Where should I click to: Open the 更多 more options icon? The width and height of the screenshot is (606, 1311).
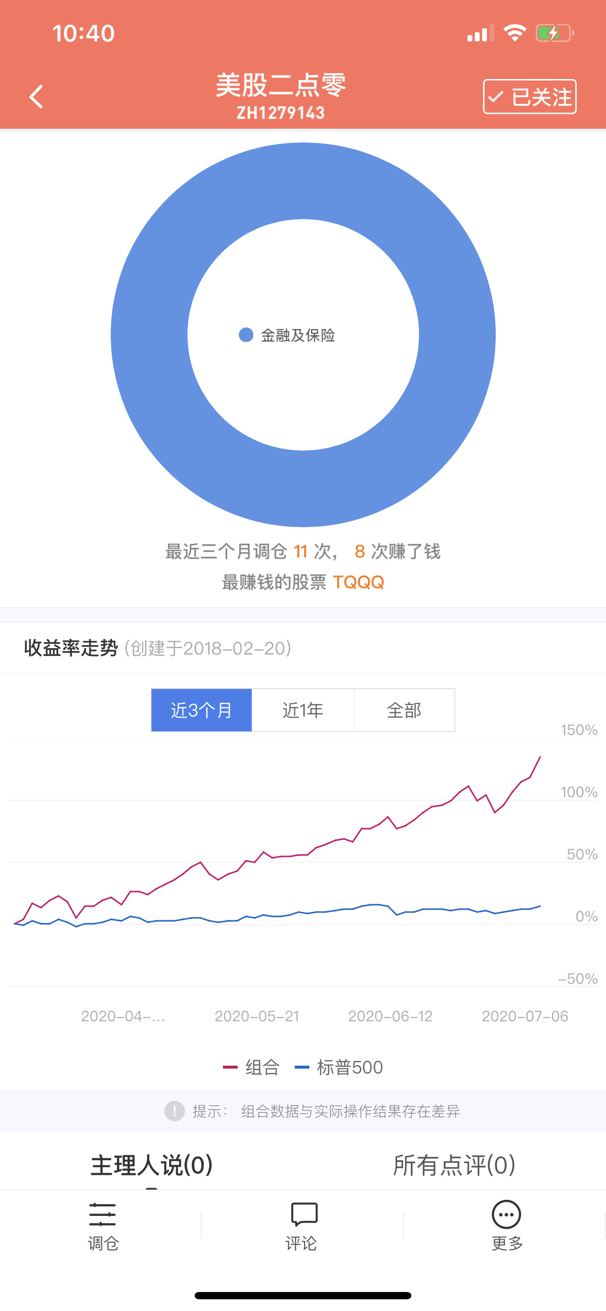[505, 1215]
